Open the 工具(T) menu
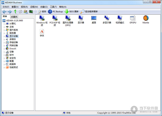 (x=53, y=7)
